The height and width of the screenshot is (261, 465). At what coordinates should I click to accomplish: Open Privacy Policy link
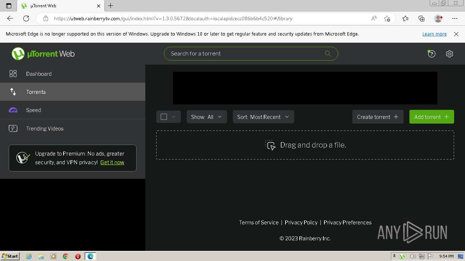point(301,223)
